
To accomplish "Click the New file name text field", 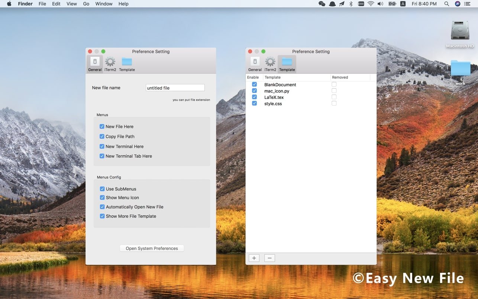I will pos(175,88).
